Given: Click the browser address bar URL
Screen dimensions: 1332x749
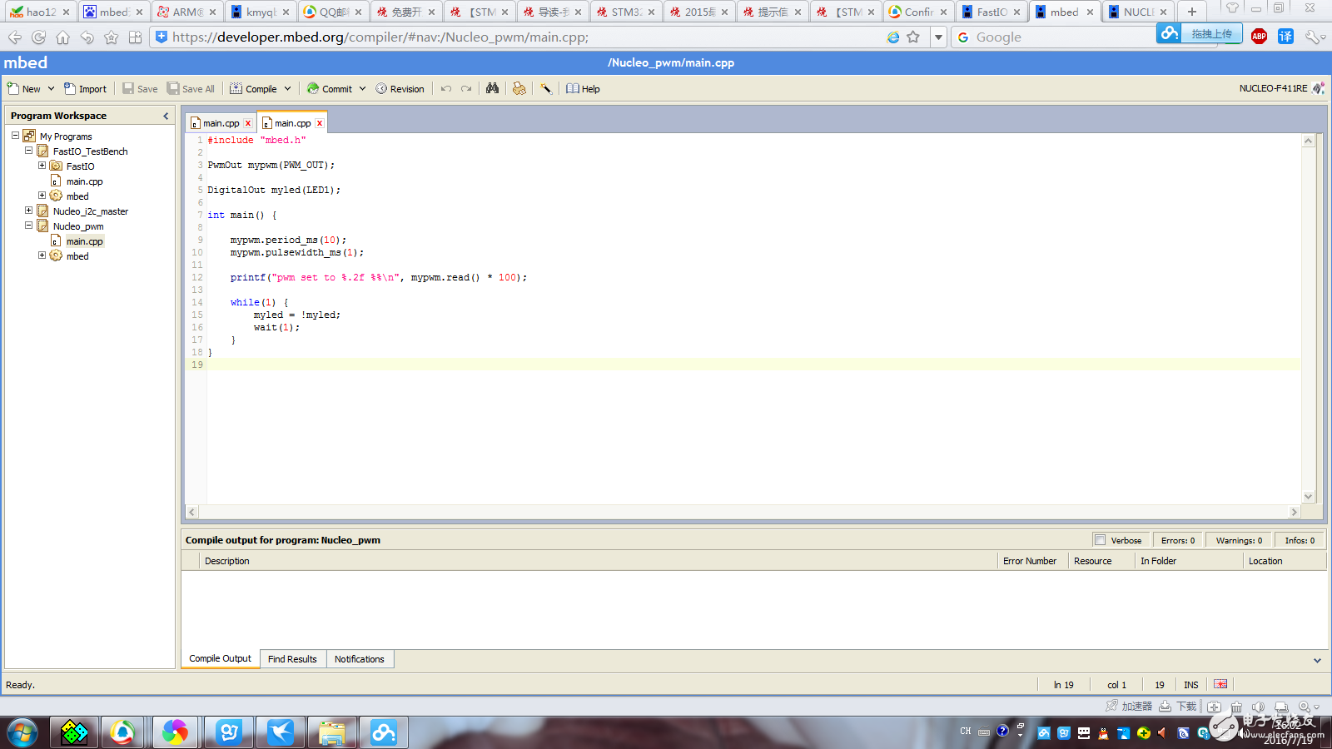Looking at the screenshot, I should pyautogui.click(x=380, y=37).
